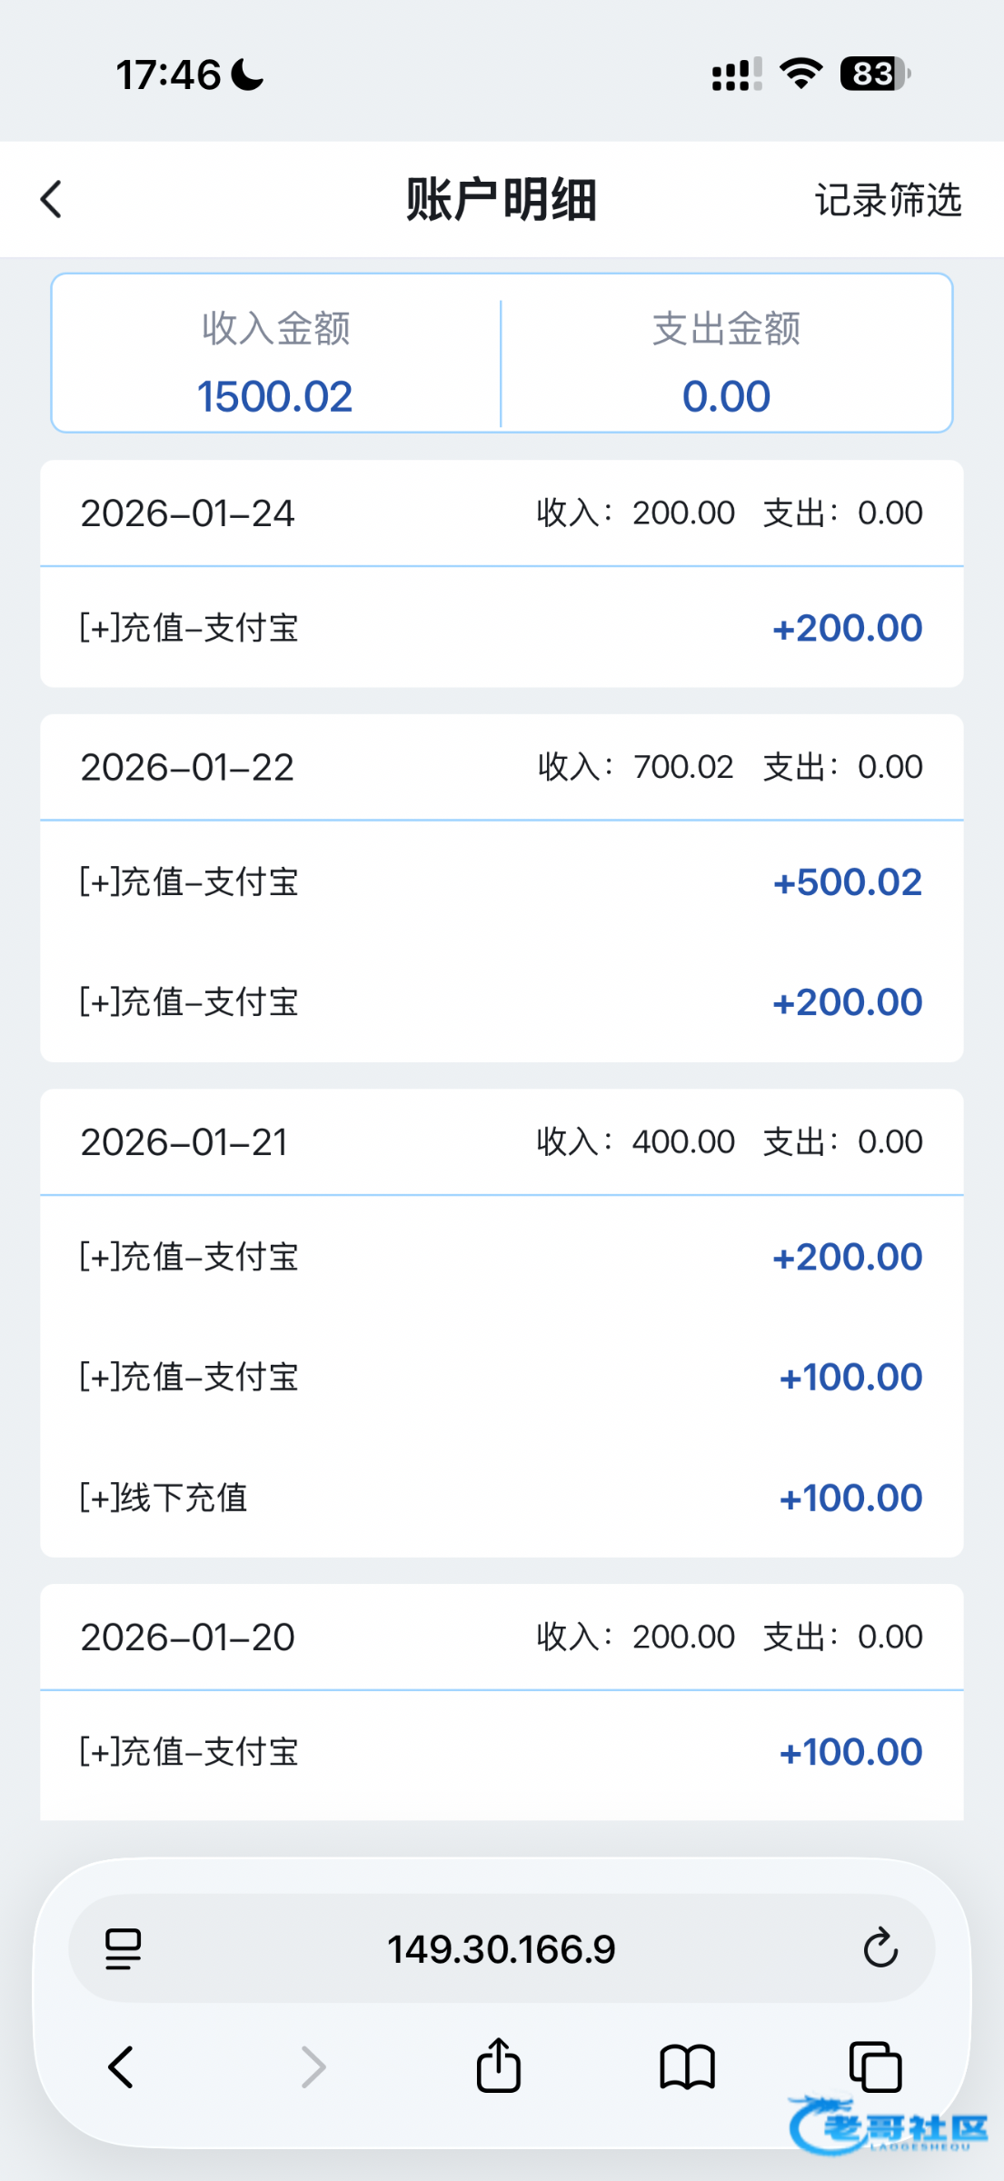Open the Safari bookmarks icon

pyautogui.click(x=687, y=2067)
